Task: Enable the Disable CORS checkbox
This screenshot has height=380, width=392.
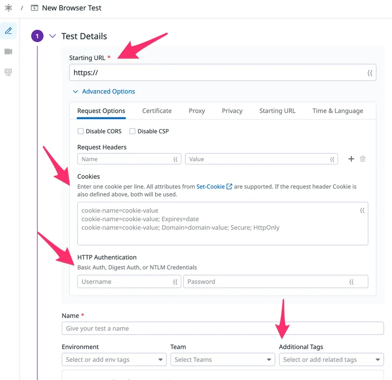Action: [81, 131]
